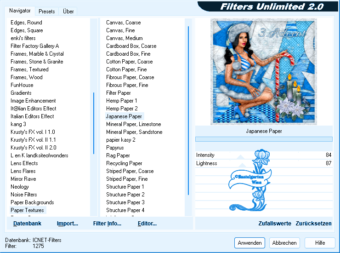Choose 'Cotton Paper, Coarse' filter
The height and width of the screenshot is (253, 340).
click(130, 62)
